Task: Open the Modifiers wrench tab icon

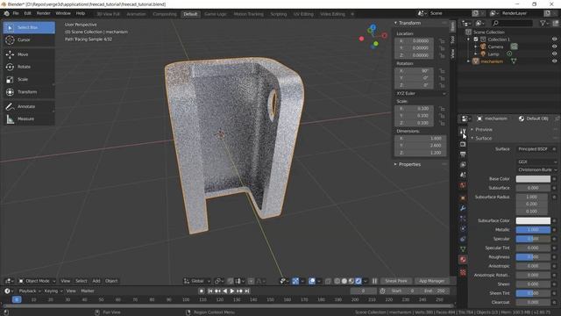Action: coord(463,208)
